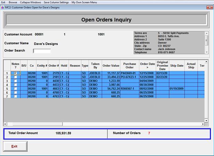Select row header number 3

(7, 81)
